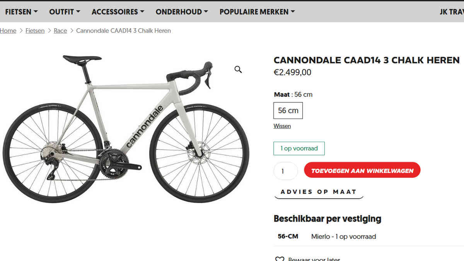464x261 pixels.
Task: Open the Onderhoud navigation menu
Action: (x=182, y=12)
